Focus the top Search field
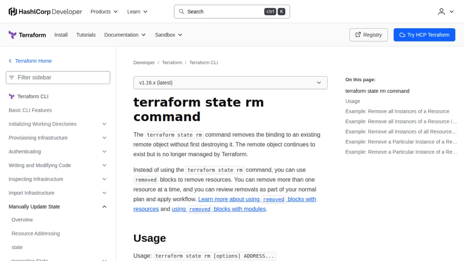Viewport: 464px width, 261px height. point(232,12)
